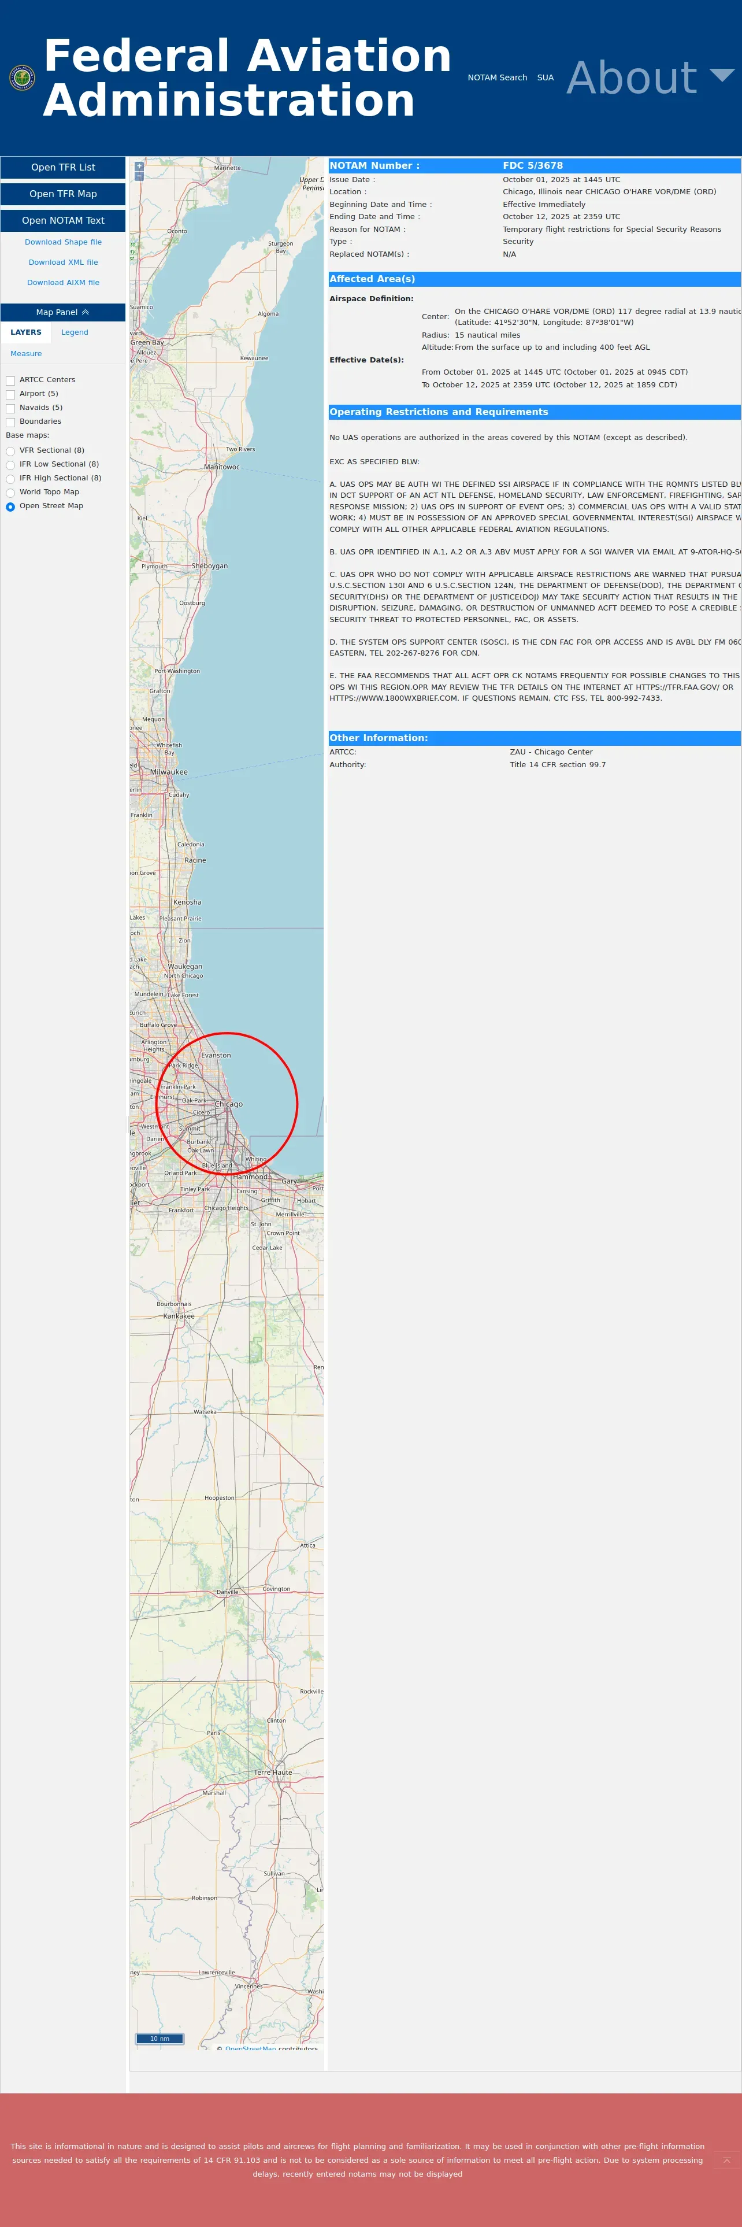
Task: Download the Shape file
Action: pyautogui.click(x=63, y=242)
